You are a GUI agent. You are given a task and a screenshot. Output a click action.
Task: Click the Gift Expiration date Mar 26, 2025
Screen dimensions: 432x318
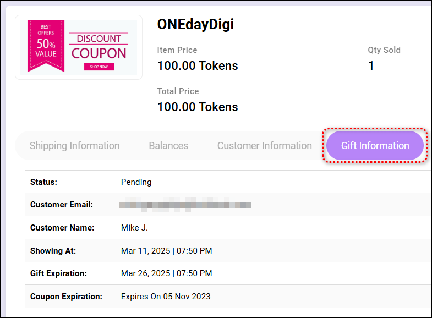pyautogui.click(x=166, y=273)
